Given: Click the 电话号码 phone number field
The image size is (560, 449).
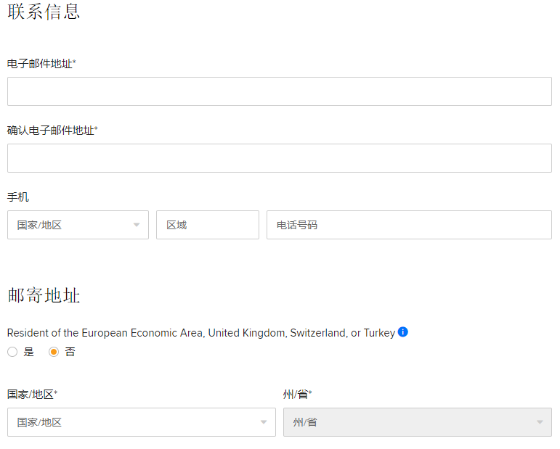Looking at the screenshot, I should (409, 225).
